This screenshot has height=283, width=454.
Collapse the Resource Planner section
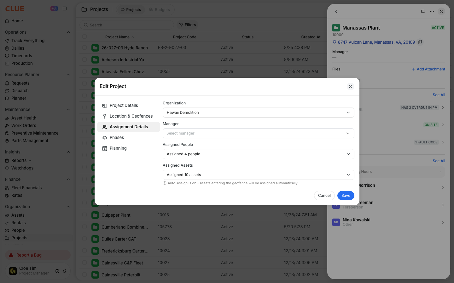click(x=68, y=75)
